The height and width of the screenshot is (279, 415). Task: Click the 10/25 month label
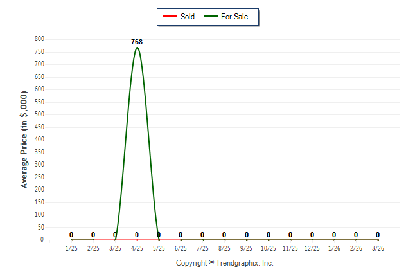[x=269, y=248]
